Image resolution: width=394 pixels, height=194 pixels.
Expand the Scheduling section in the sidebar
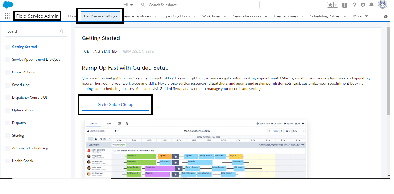pyautogui.click(x=7, y=85)
